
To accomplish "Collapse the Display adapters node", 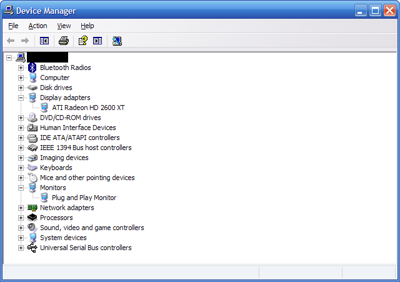I will point(21,98).
